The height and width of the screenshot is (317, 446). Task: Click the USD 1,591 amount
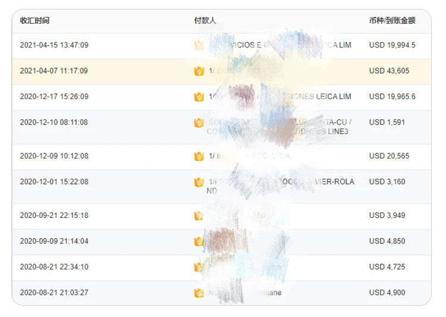[387, 122]
